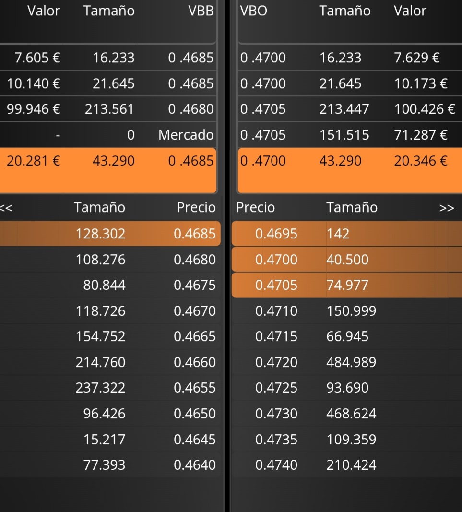462x512 pixels.
Task: Click the << left navigation arrows
Action: (x=6, y=208)
